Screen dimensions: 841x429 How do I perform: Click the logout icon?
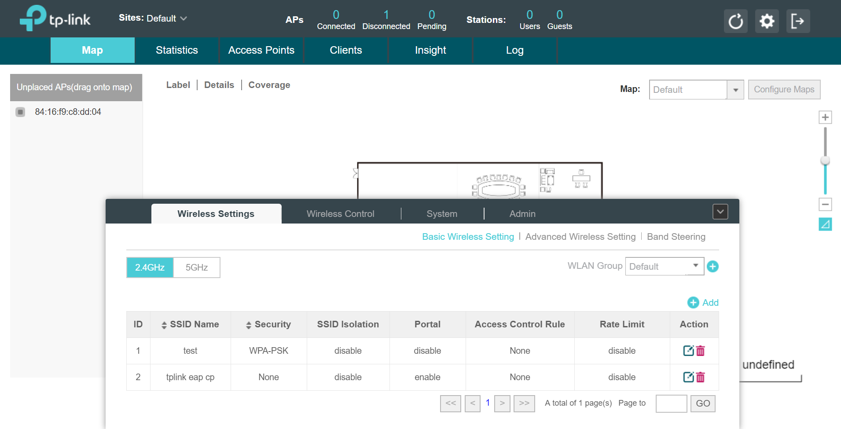coord(798,21)
